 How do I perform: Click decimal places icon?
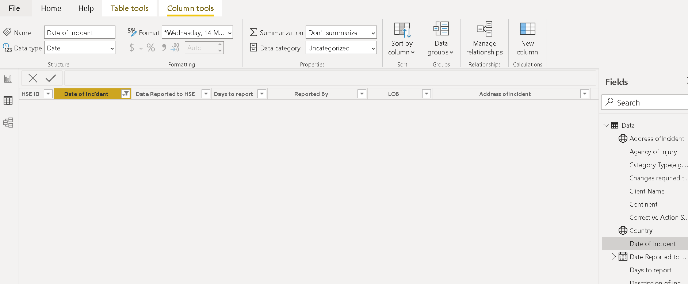[175, 48]
